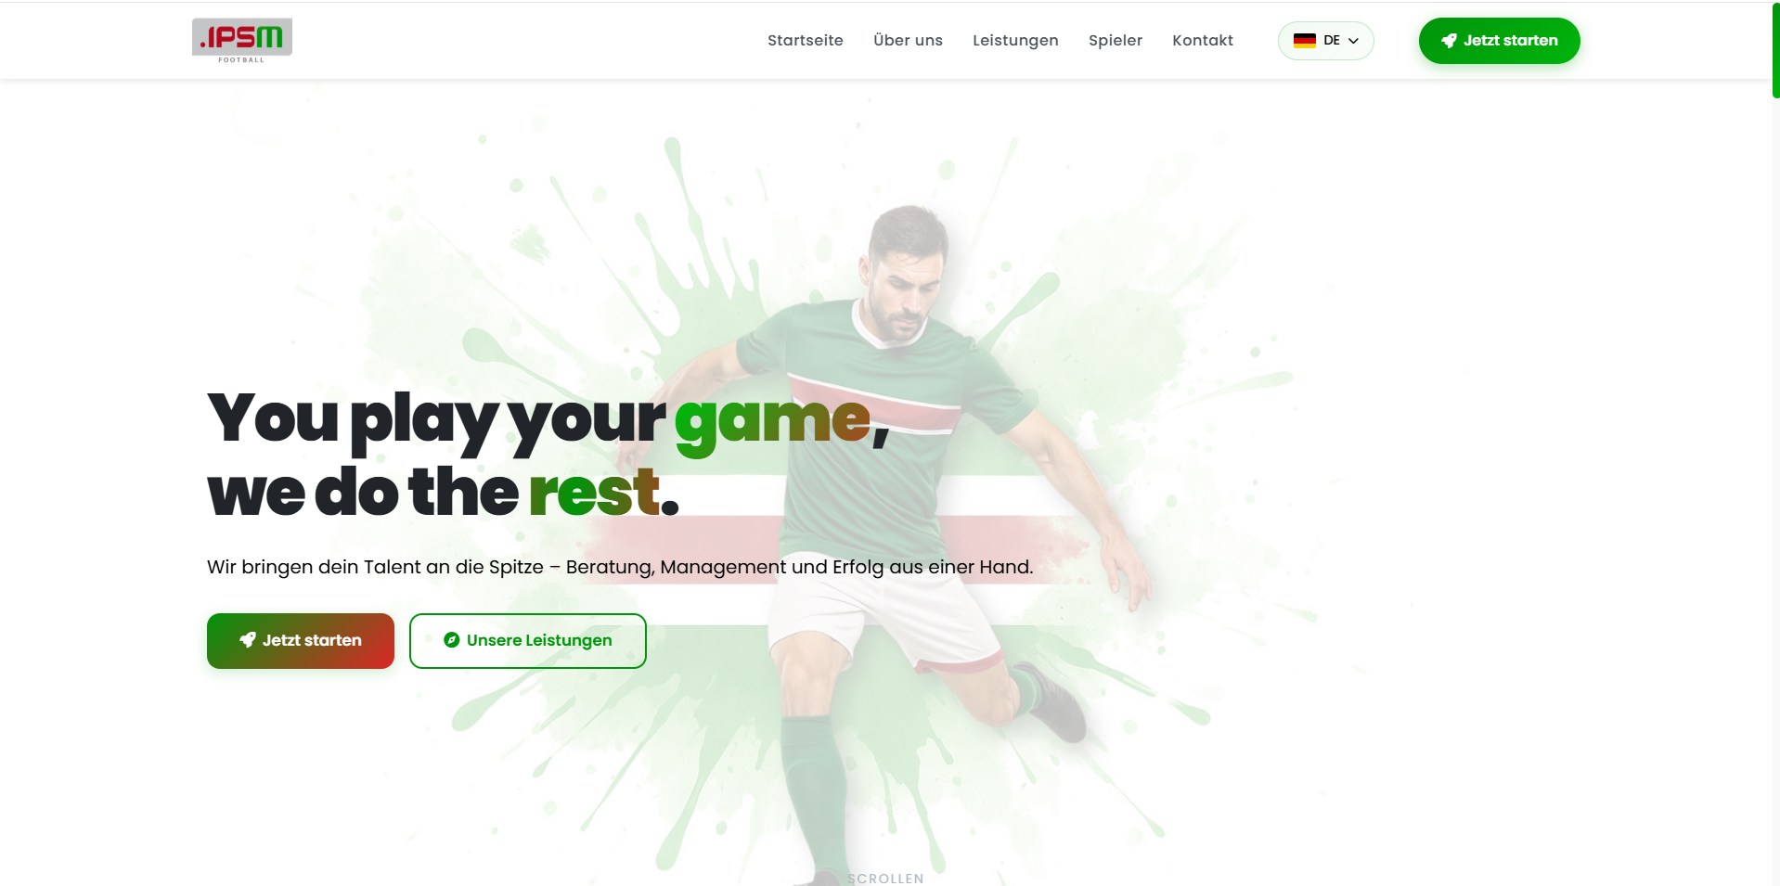
Task: Click gradient Jetzt starten hero button
Action: click(x=301, y=641)
